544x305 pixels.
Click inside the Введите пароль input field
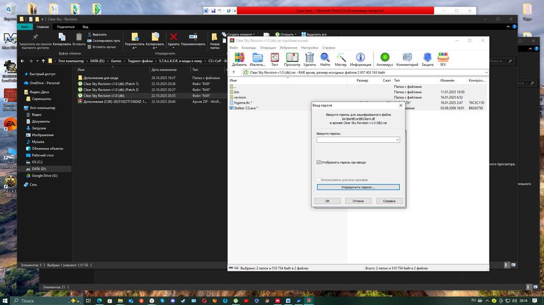click(x=355, y=140)
